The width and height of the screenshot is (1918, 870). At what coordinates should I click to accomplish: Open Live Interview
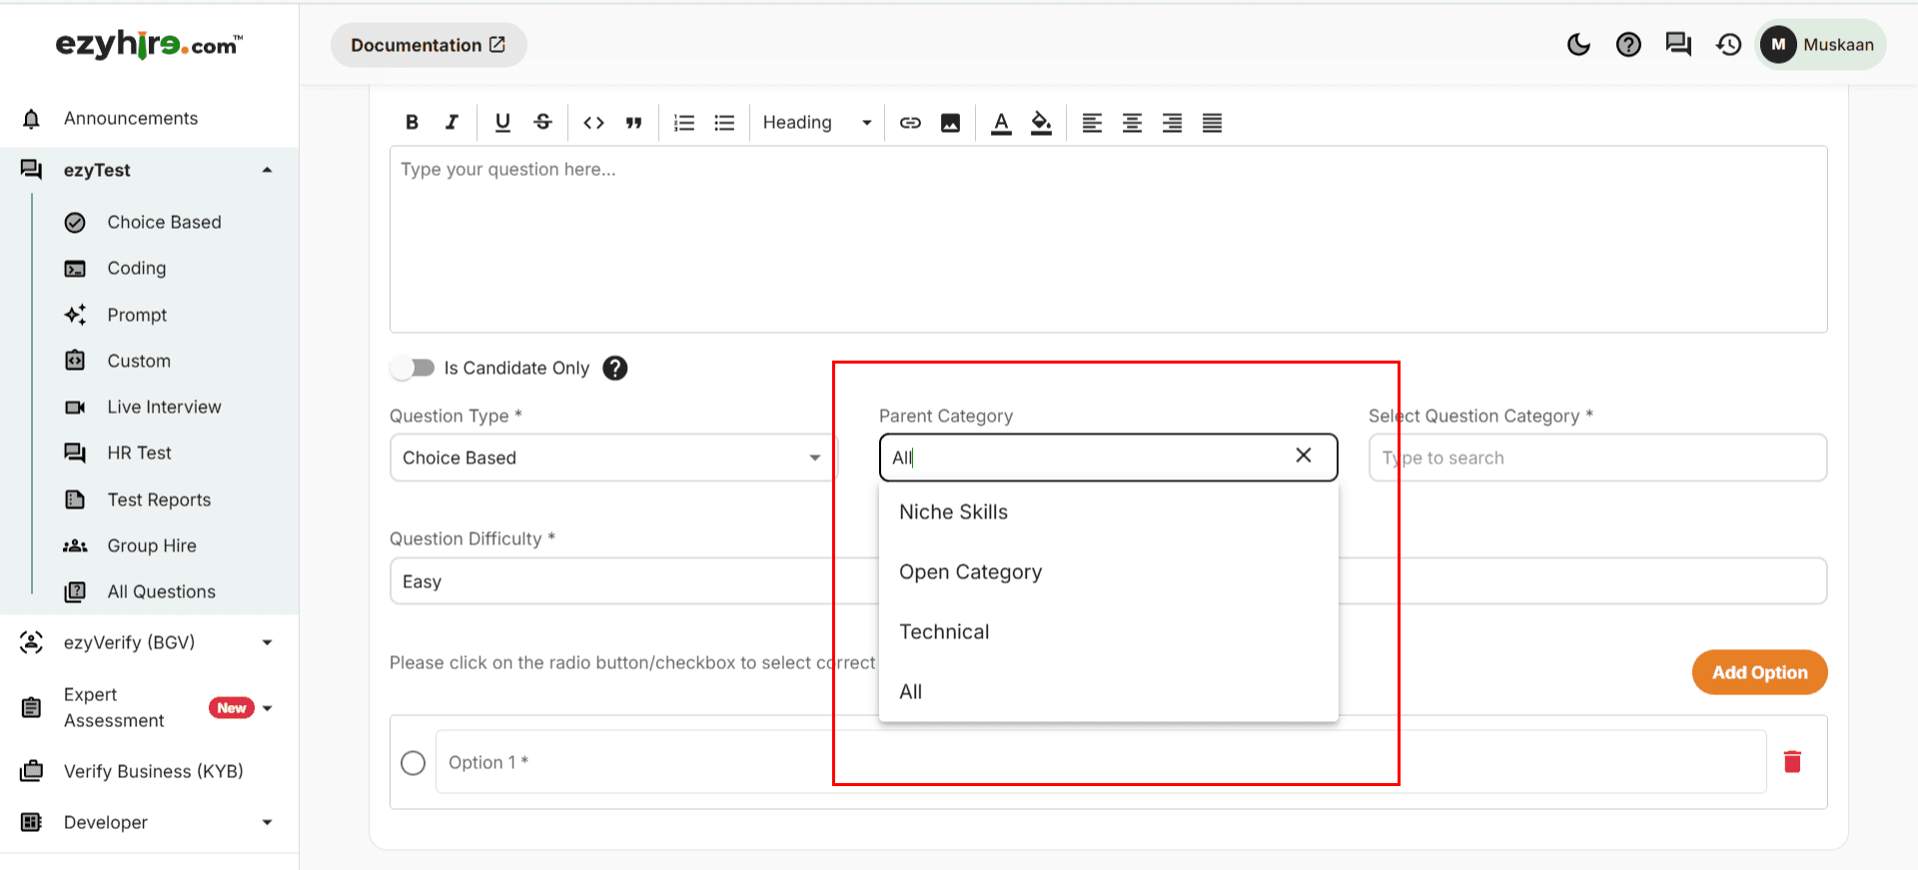[165, 407]
